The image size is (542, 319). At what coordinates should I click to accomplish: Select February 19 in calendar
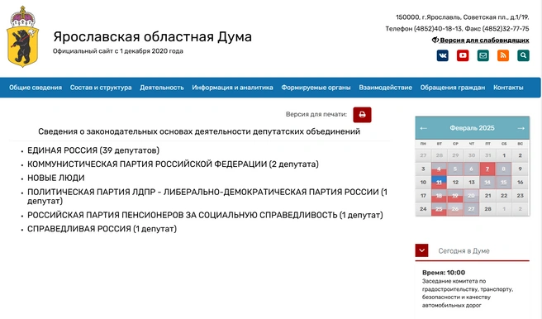click(455, 196)
